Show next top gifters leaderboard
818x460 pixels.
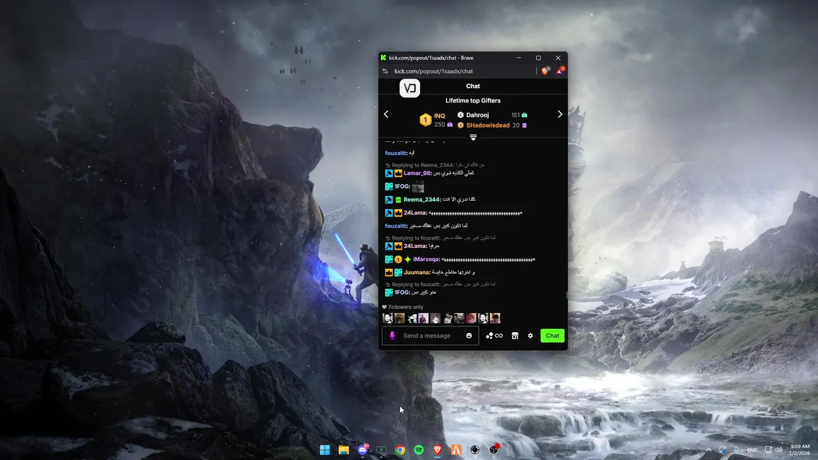[x=560, y=114]
